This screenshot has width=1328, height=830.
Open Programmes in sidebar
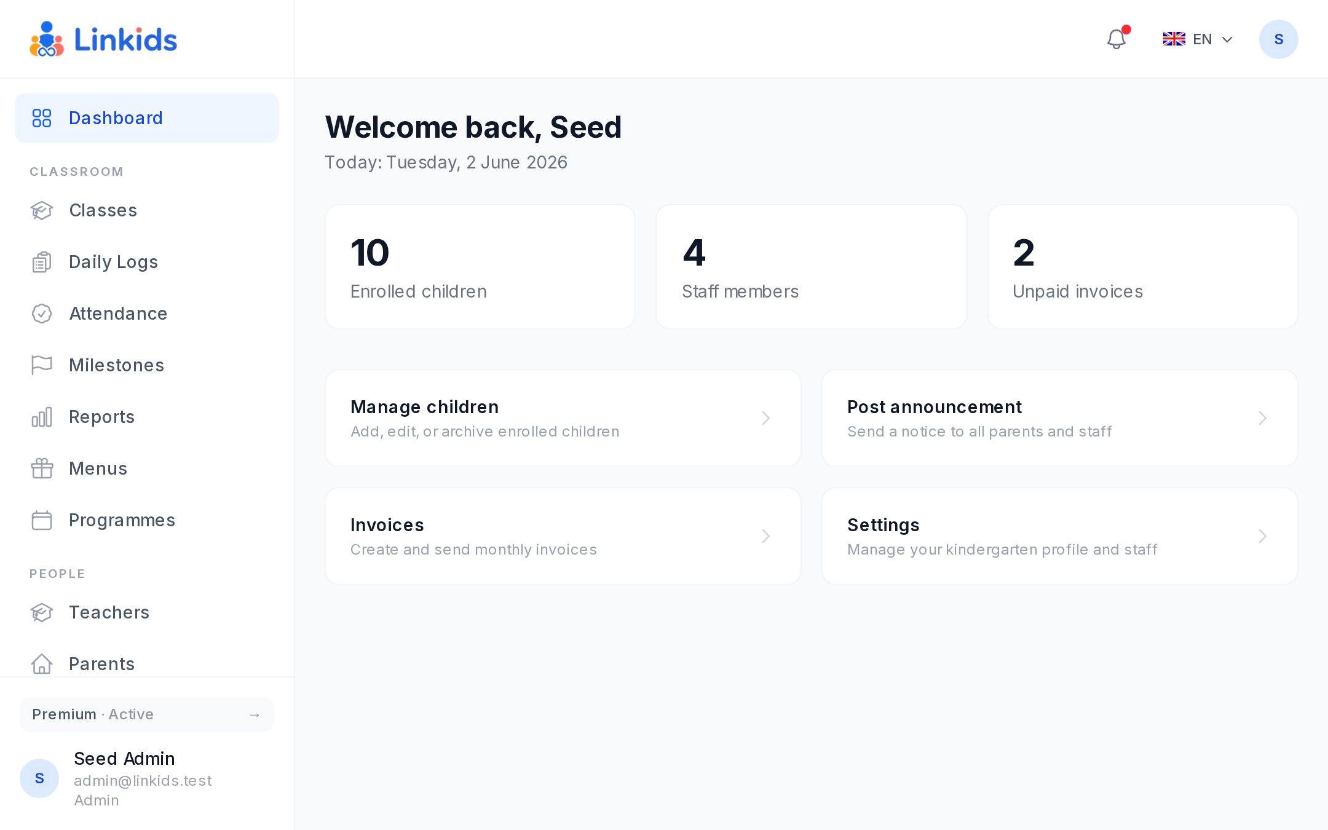(x=147, y=520)
